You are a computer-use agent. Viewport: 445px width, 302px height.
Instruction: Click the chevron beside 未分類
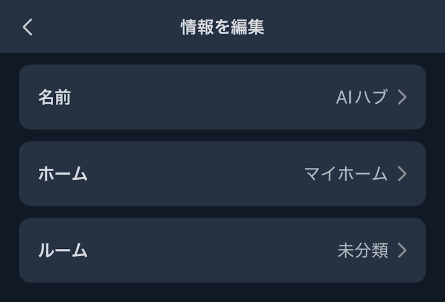402,250
